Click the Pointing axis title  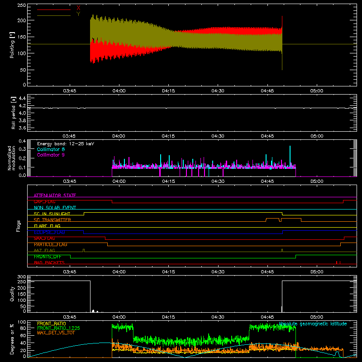pyautogui.click(x=12, y=45)
